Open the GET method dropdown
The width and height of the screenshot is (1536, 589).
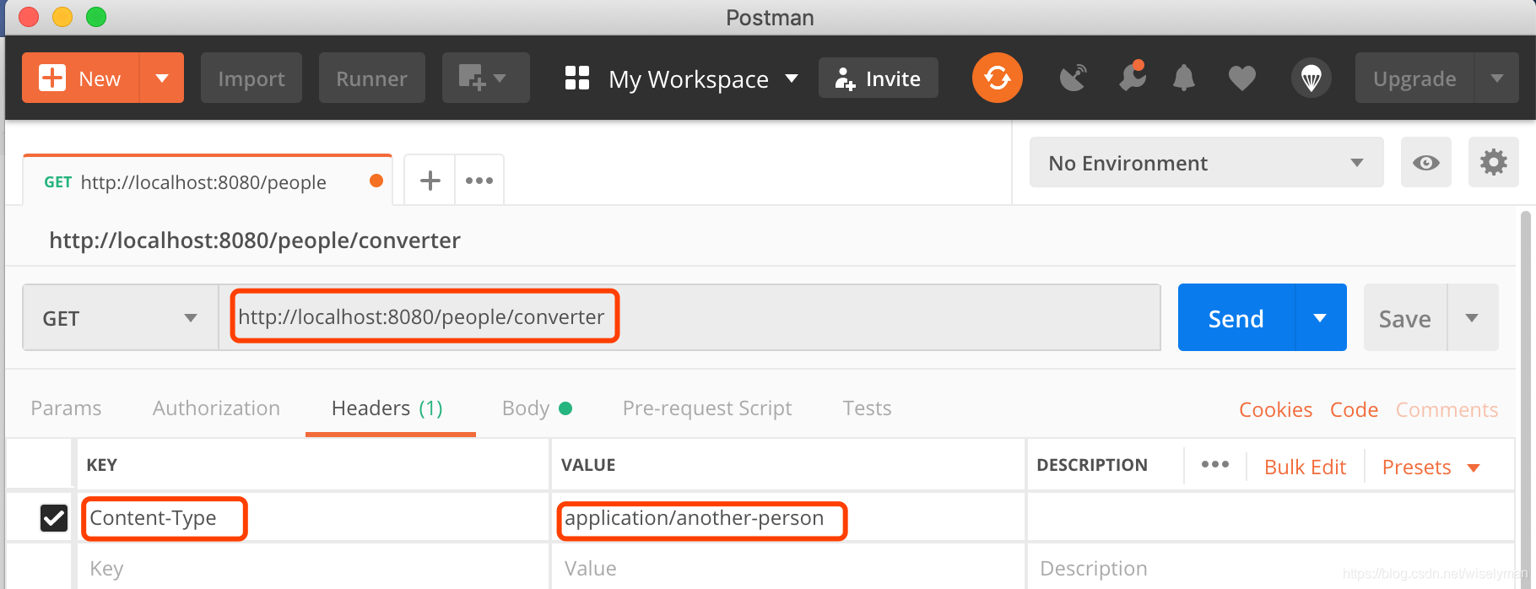click(121, 318)
